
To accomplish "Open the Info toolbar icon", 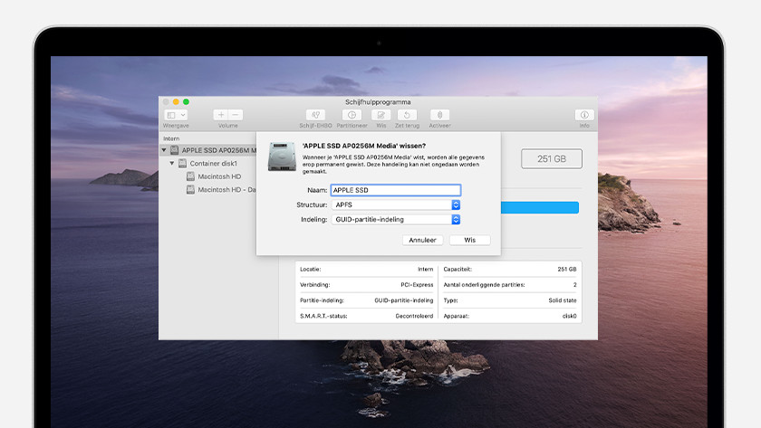I will pos(584,115).
